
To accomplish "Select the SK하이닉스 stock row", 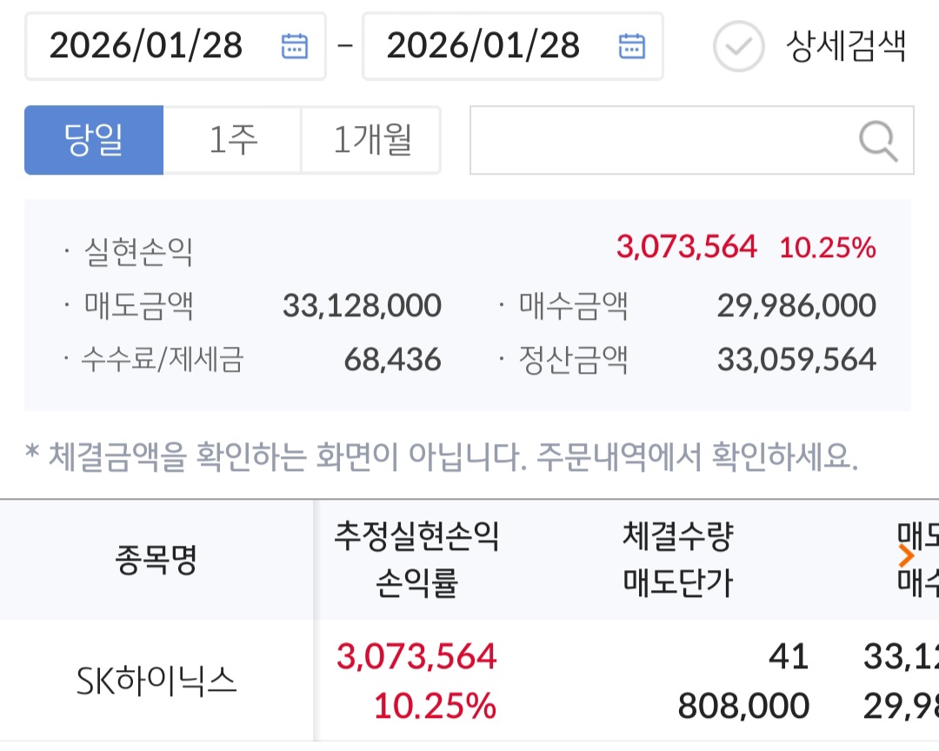I will 156,681.
